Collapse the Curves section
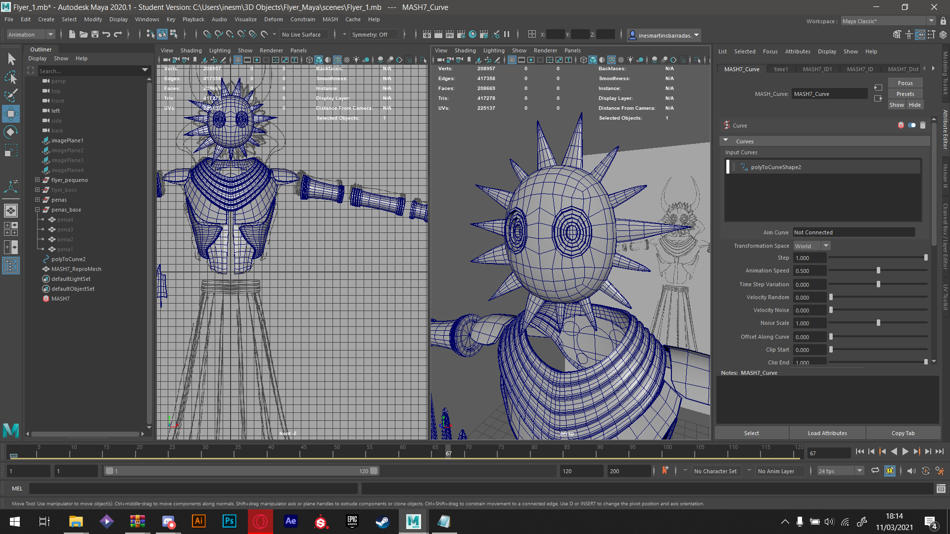 726,141
